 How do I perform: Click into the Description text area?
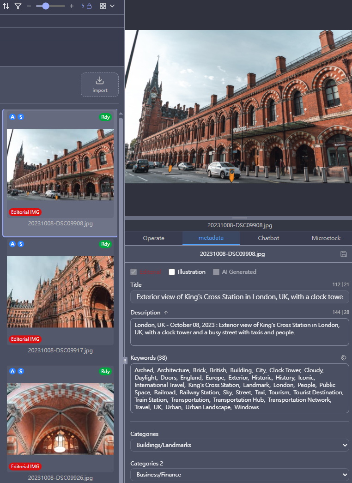239,332
